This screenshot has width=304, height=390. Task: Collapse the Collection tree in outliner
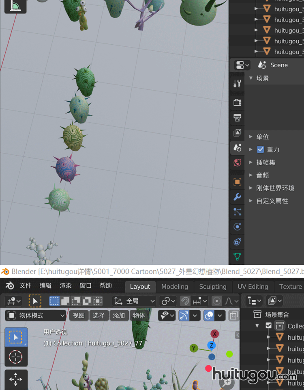(257, 325)
